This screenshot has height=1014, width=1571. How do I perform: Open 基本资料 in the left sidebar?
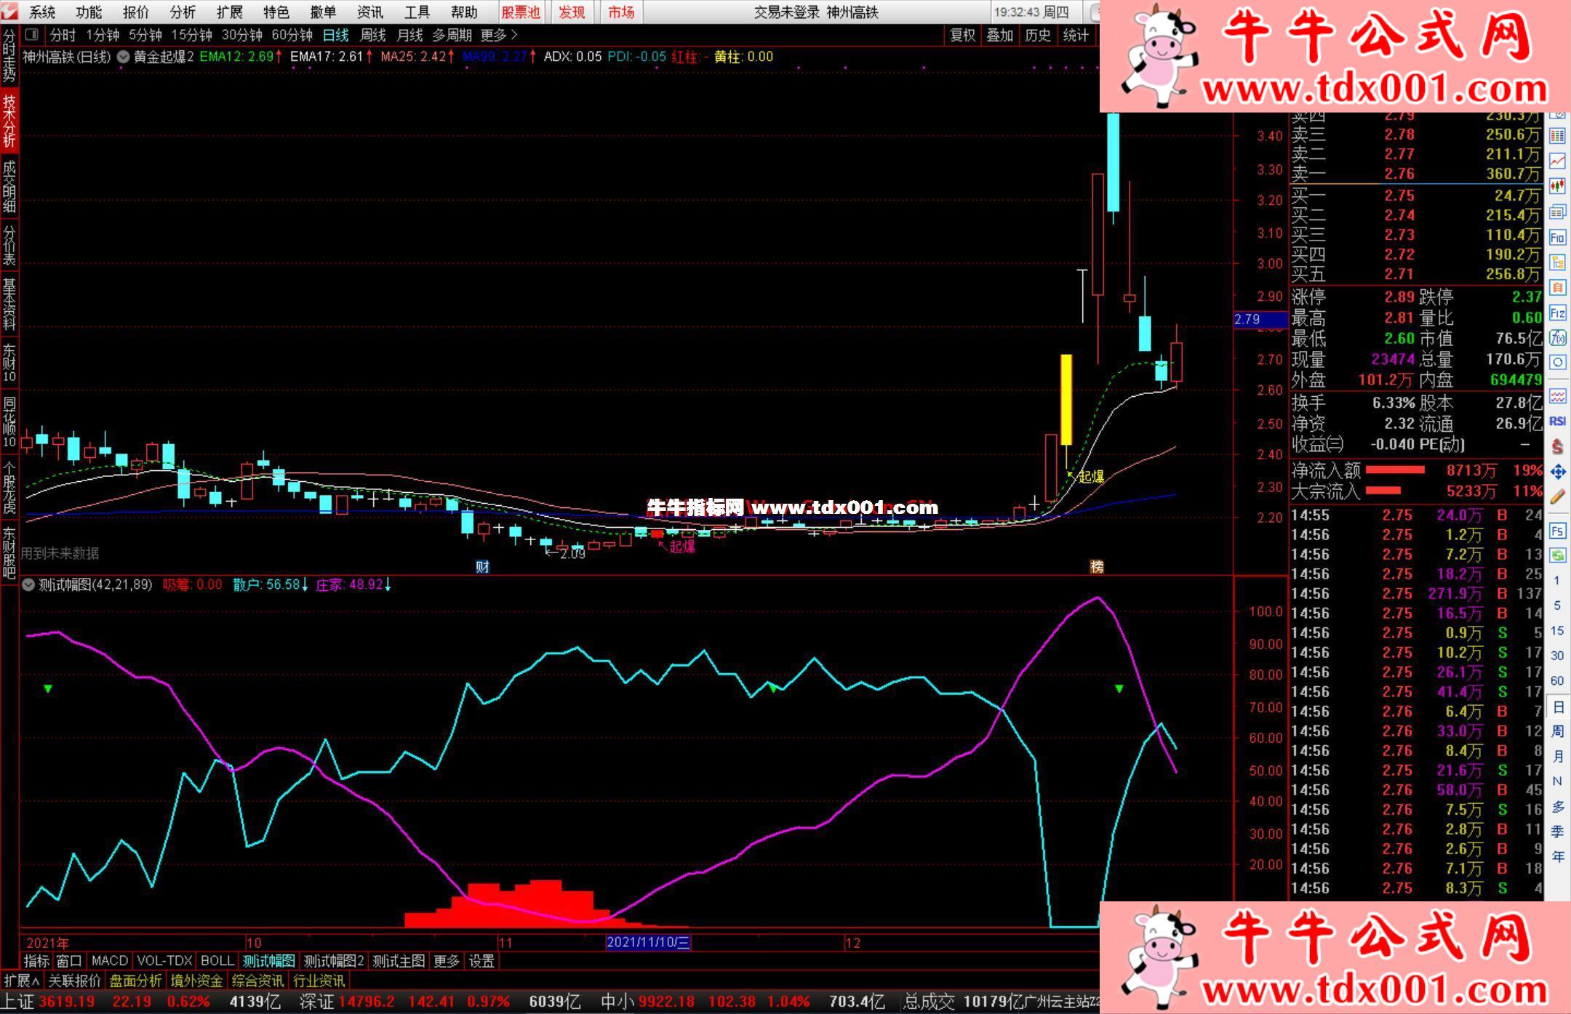coord(9,303)
